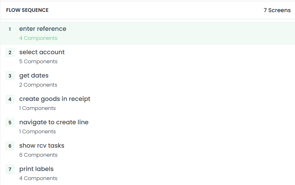The width and height of the screenshot is (295, 185).
Task: Click the '4 Components' label under enter reference
Action: click(38, 38)
